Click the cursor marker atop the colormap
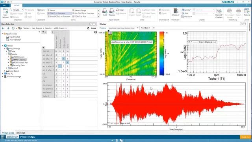Screen dimensions: 252x142 [108, 31]
